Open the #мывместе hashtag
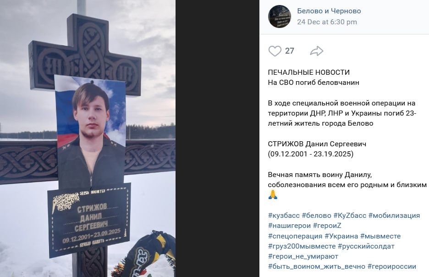The height and width of the screenshot is (277, 429). 380,236
